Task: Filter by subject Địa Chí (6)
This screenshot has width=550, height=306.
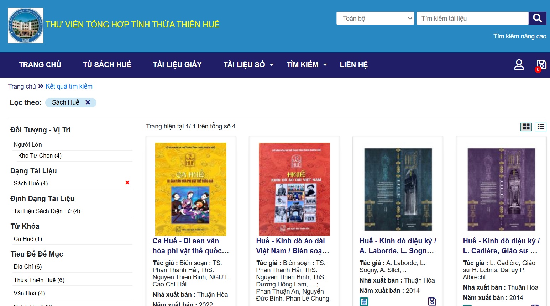Action: point(28,267)
